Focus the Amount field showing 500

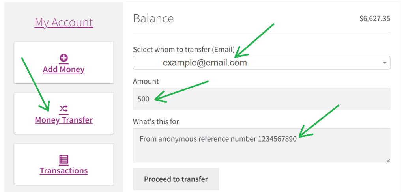tap(262, 99)
